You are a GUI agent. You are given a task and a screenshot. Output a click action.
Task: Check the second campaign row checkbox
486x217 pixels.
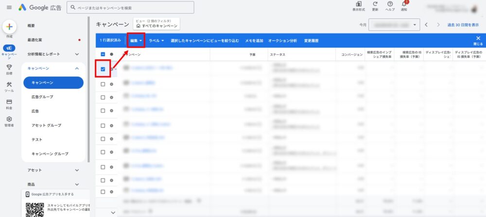[x=103, y=83]
